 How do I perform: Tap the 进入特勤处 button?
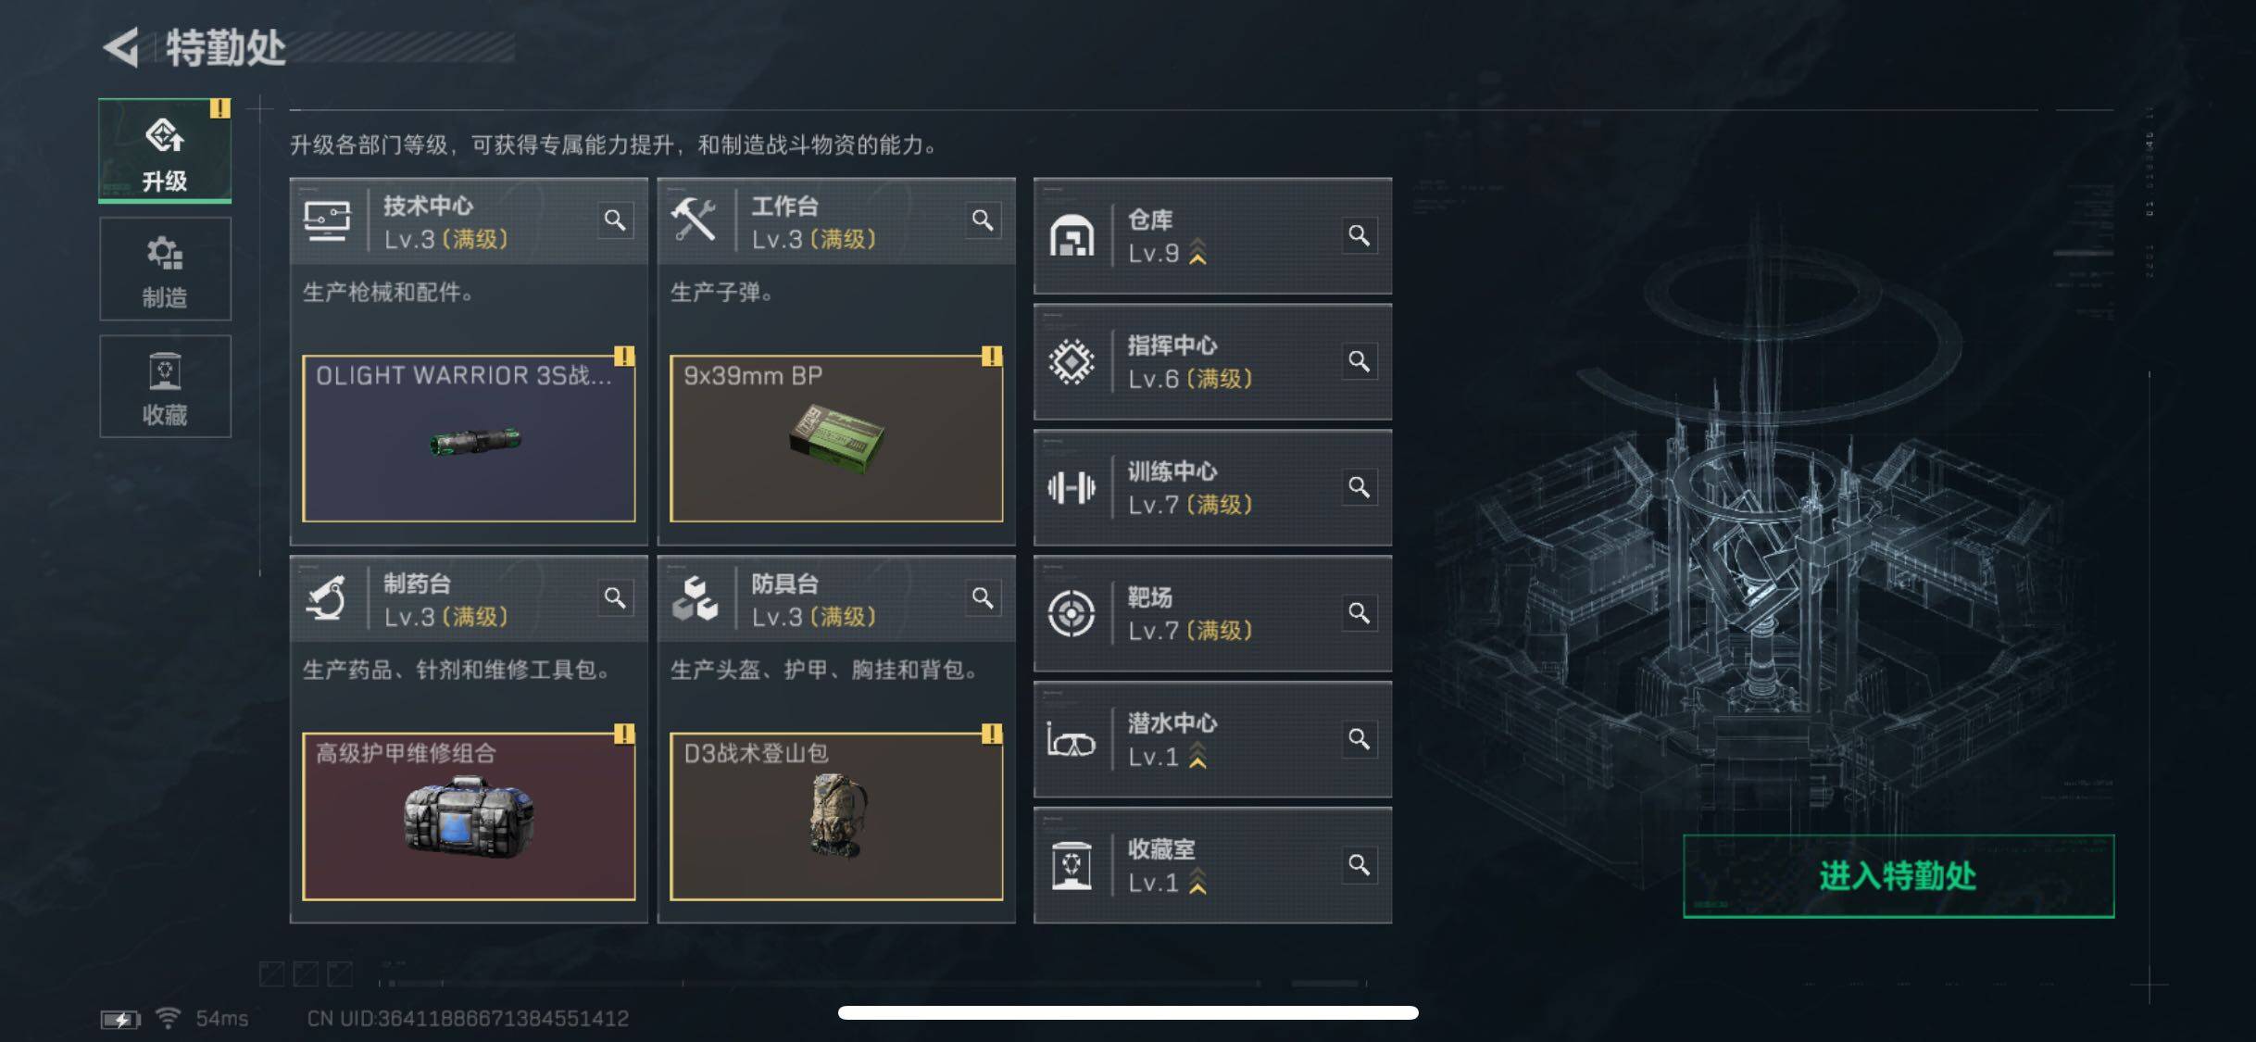coord(1899,876)
